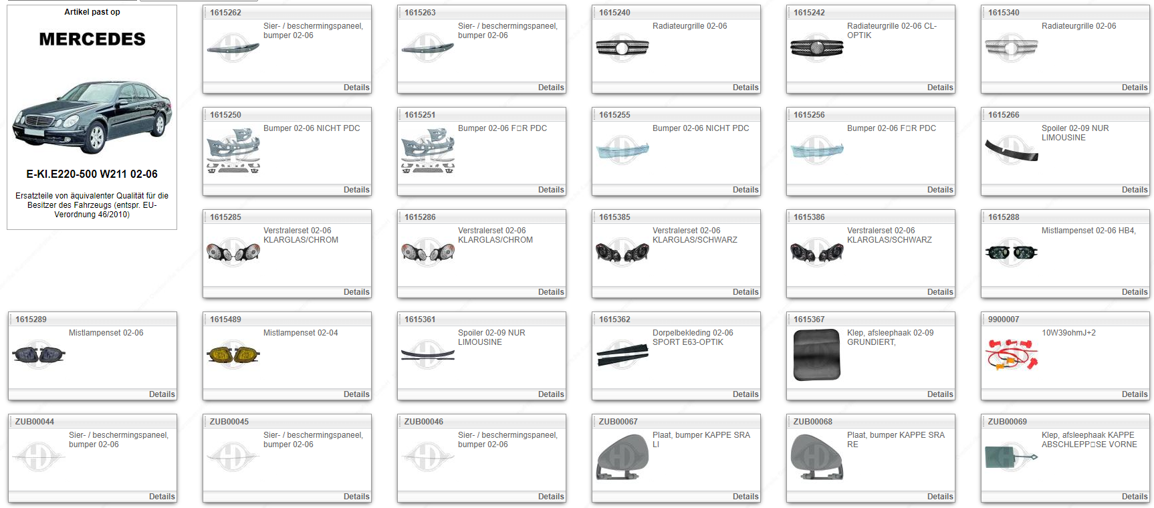The height and width of the screenshot is (508, 1154).
Task: Open Details for bumper 1615250
Action: point(356,190)
